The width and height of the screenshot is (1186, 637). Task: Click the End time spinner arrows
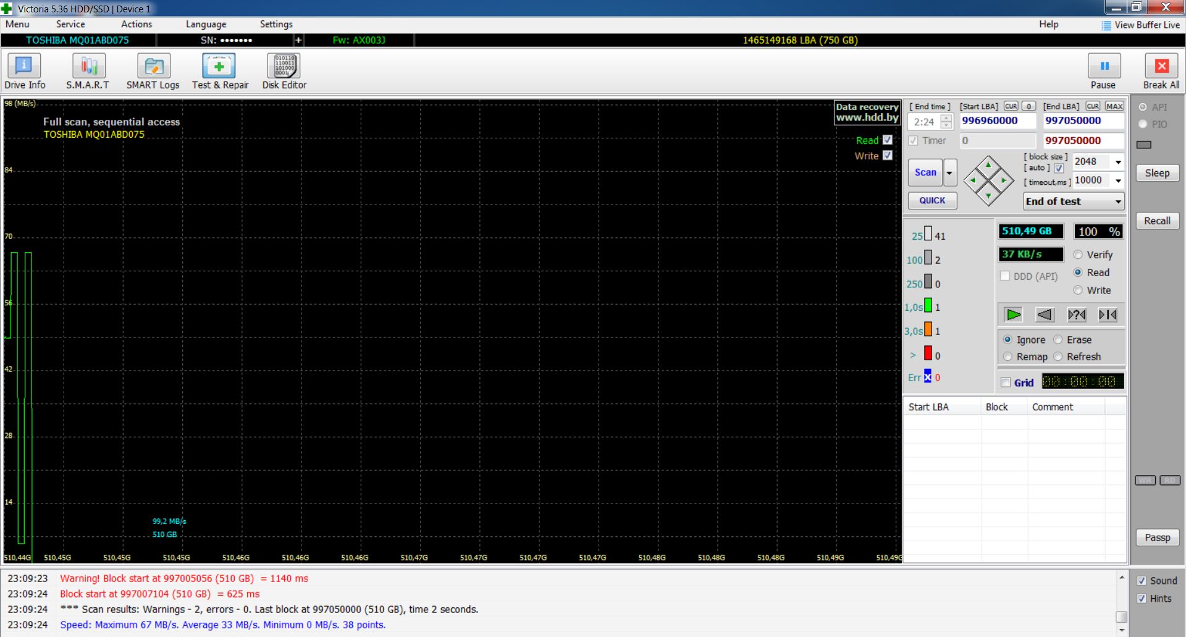coord(946,122)
